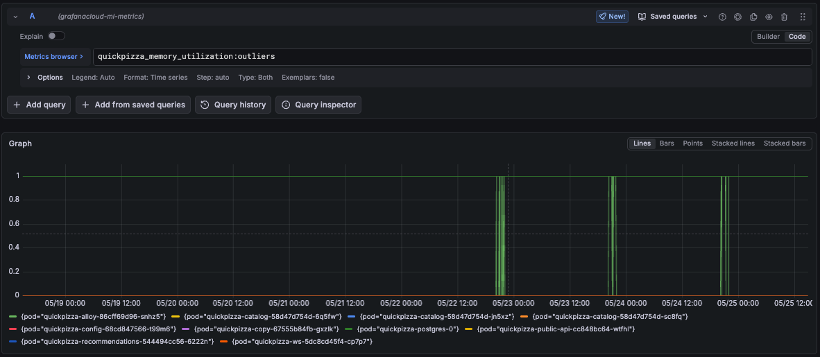
Task: Click the circular icon next to help
Action: click(737, 17)
